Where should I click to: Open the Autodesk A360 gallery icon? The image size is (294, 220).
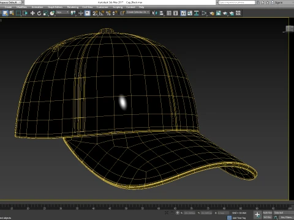pos(238,13)
